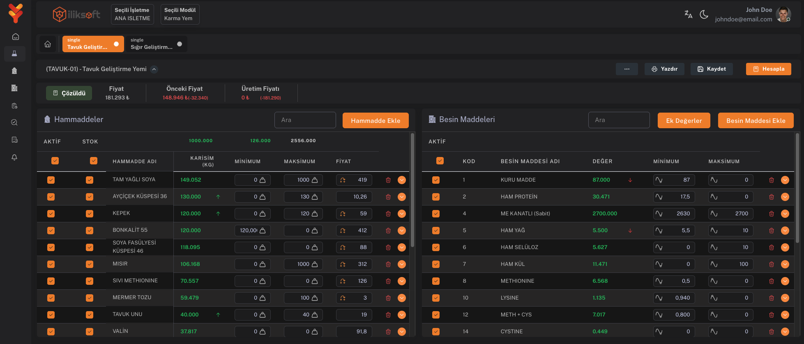Screen dimensions: 804x344
Task: Click the Çözüldü status badge
Action: 69,93
